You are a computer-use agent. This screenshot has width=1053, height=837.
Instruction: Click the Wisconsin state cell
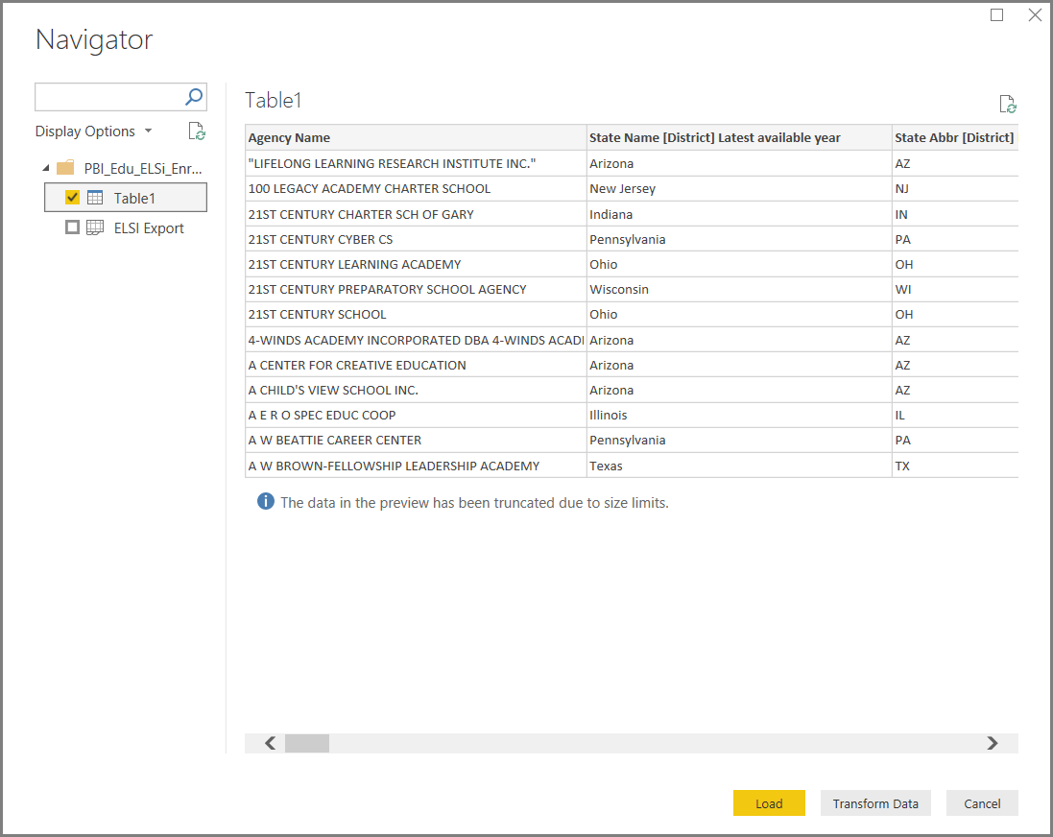pos(739,289)
